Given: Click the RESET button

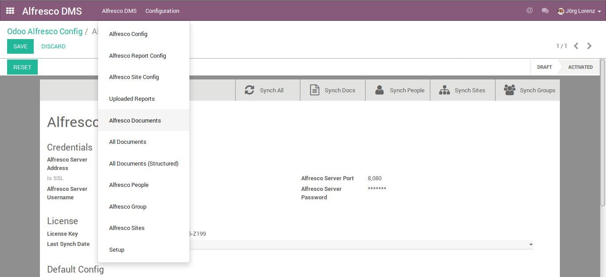Looking at the screenshot, I should 22,67.
